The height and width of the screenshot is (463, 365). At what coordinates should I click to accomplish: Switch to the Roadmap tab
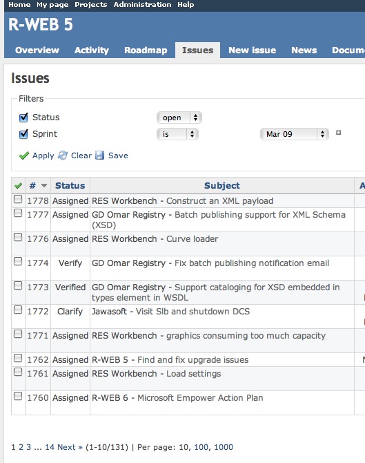(x=146, y=50)
